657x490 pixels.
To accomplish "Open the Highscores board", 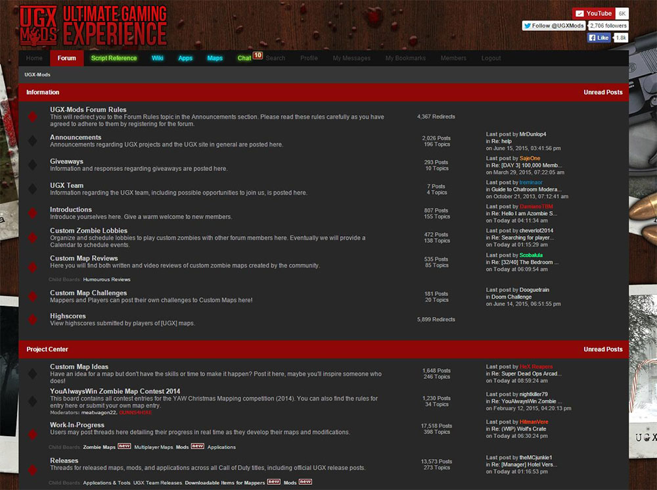I will tap(68, 316).
